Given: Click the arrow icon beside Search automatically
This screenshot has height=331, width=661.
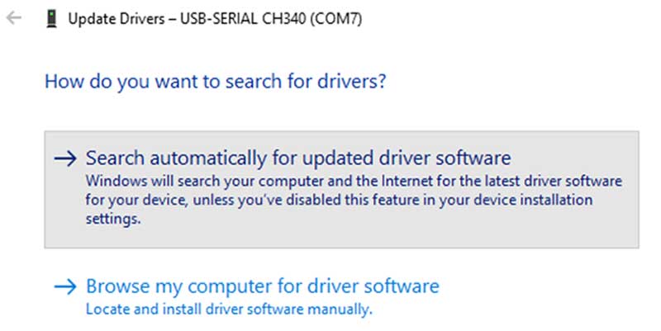Looking at the screenshot, I should [x=64, y=158].
